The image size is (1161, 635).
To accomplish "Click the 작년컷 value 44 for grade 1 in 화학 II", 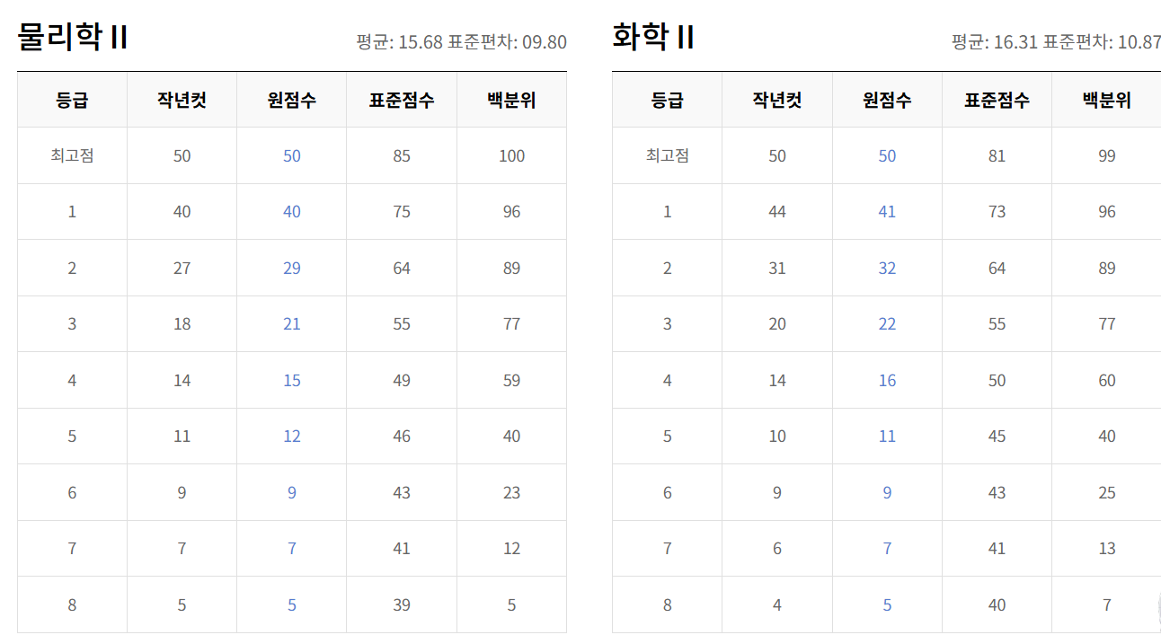I will click(x=776, y=211).
